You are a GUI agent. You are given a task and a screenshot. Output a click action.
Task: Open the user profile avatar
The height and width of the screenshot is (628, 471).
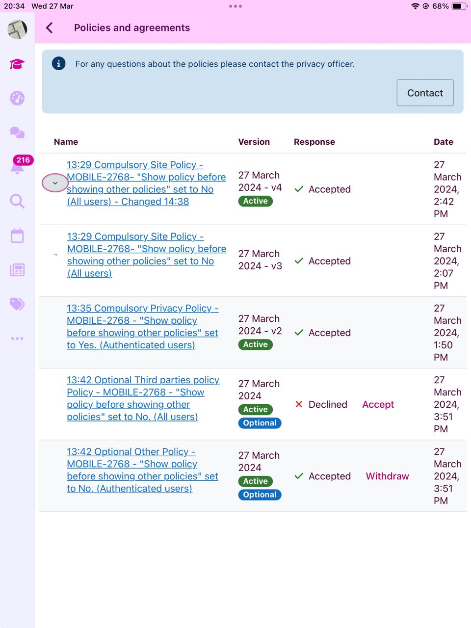(17, 29)
